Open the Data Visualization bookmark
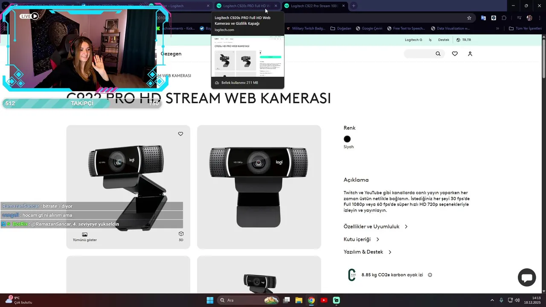This screenshot has height=307, width=546. pyautogui.click(x=450, y=29)
